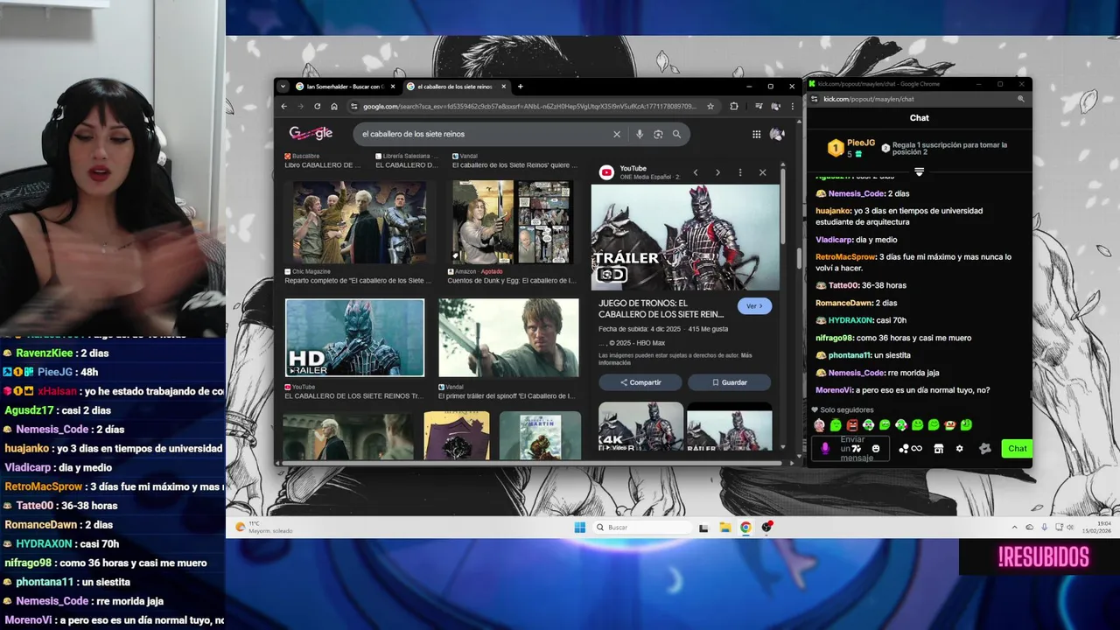The height and width of the screenshot is (630, 1120).
Task: Collapse the Kick chat leaderboard handle
Action: (x=919, y=171)
